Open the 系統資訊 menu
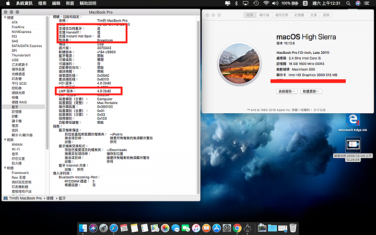This screenshot has height=235, width=376. [x=24, y=3]
